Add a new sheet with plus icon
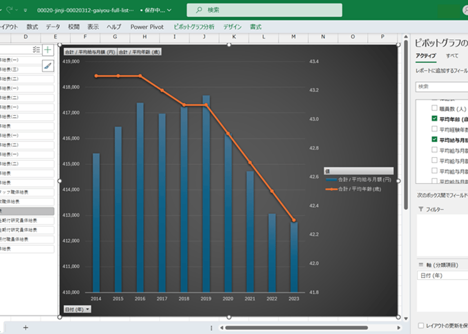468x334 pixels. [26, 327]
